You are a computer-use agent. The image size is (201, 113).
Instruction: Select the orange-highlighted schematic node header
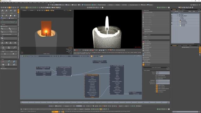92,75
